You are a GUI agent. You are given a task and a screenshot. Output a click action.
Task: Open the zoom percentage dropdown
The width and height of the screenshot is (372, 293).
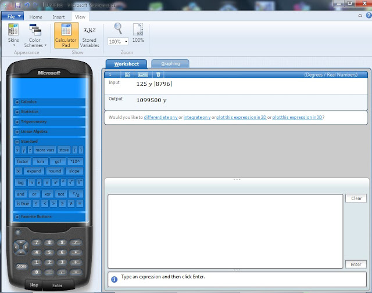[x=126, y=42]
